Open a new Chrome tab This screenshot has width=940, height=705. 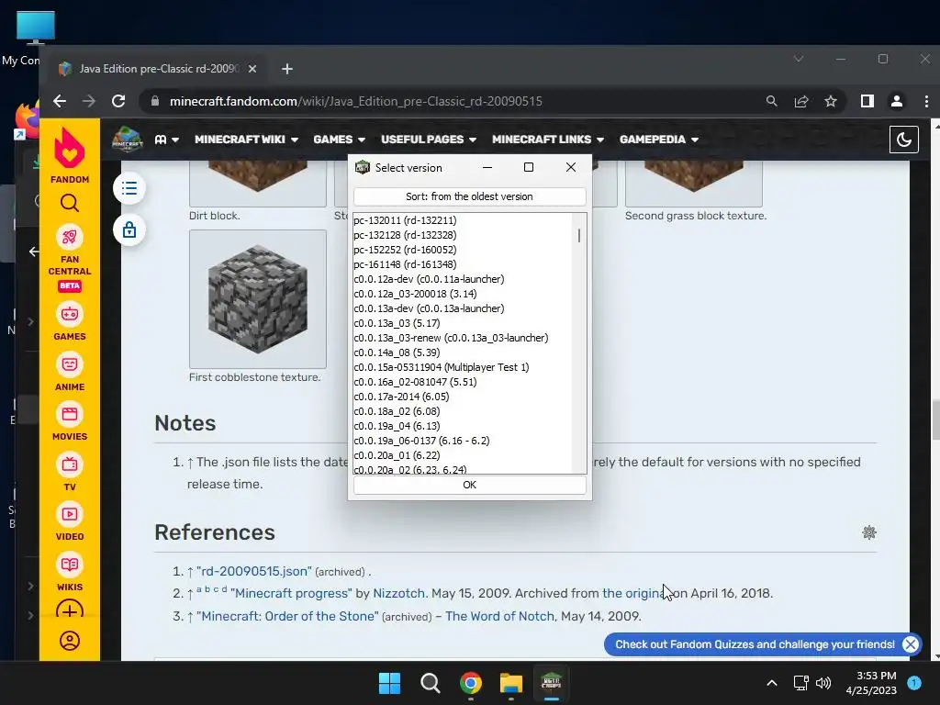tap(287, 69)
